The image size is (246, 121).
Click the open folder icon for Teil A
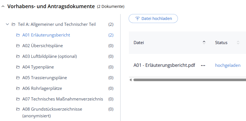13,24
